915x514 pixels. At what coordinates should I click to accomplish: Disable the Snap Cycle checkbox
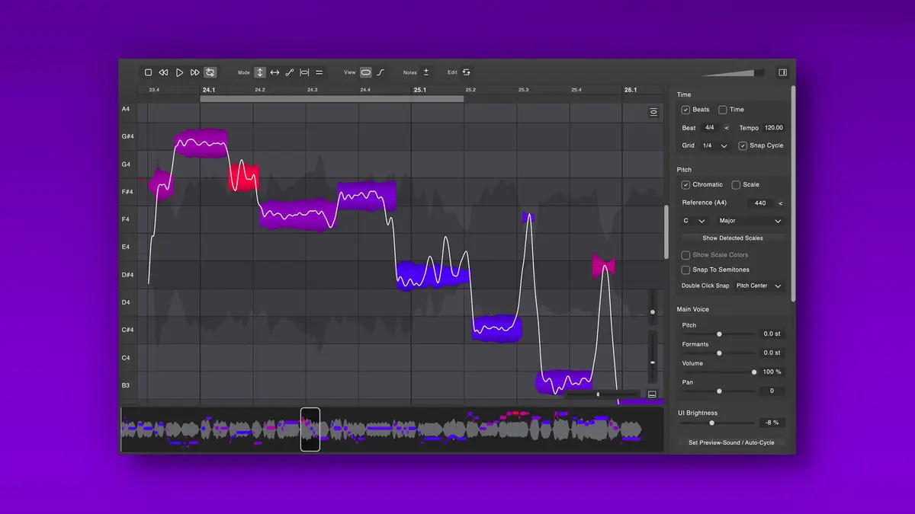743,145
